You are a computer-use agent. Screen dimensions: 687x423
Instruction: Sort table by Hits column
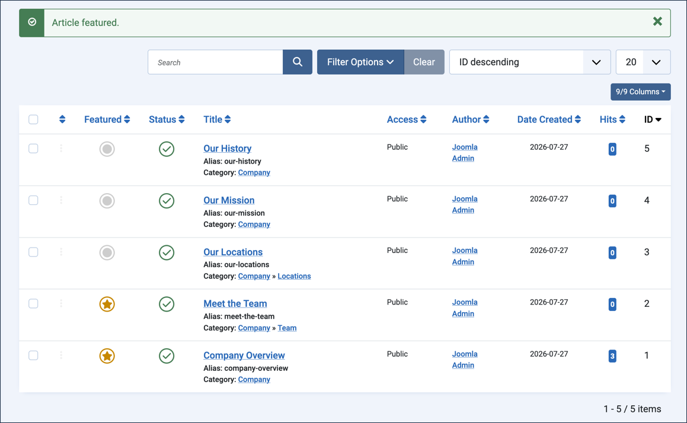(612, 120)
